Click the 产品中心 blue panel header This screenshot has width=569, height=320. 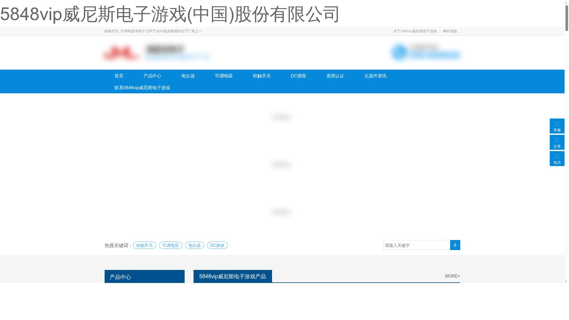tap(144, 276)
